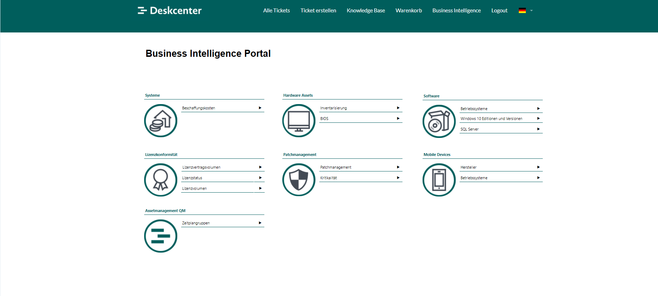
Task: Click the Assetmanagement QM section heading
Action: pyautogui.click(x=165, y=211)
